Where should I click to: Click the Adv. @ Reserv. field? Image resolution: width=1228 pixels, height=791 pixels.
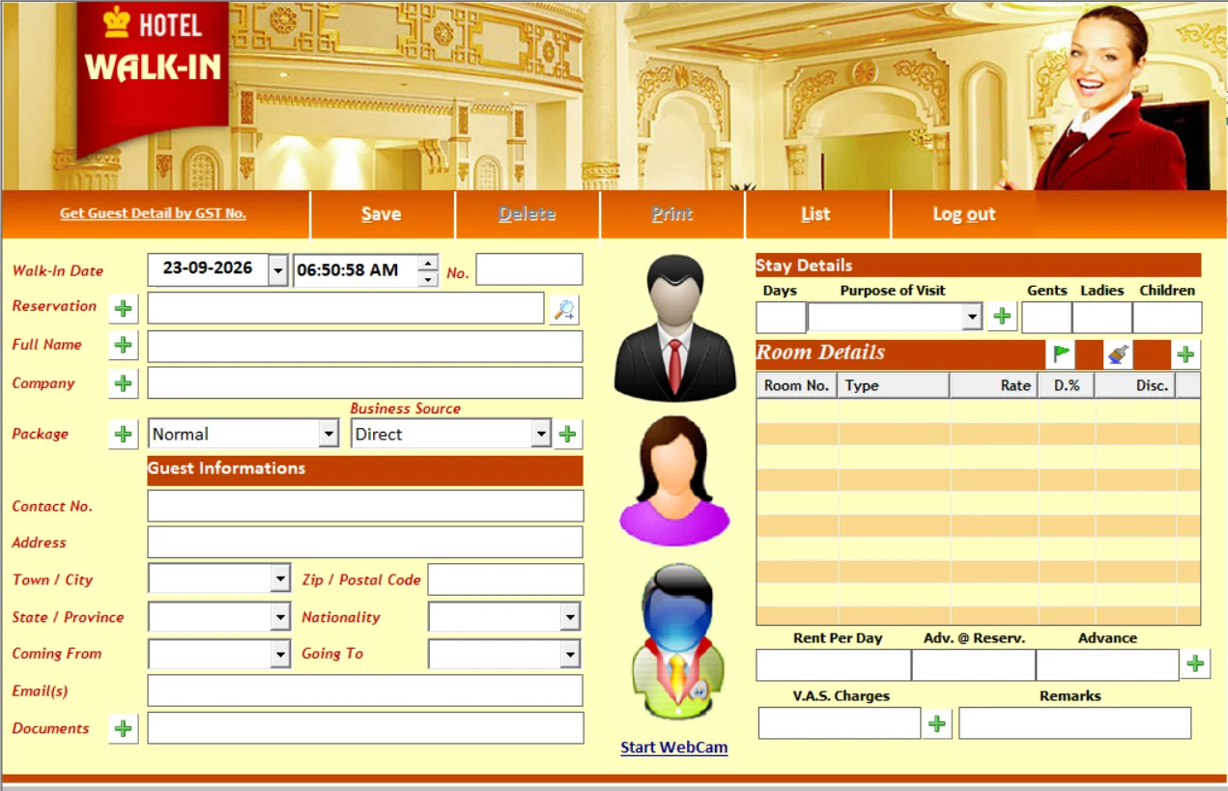click(973, 665)
